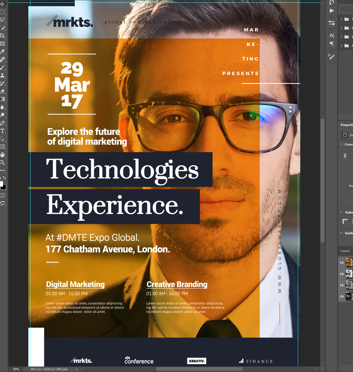Select the Horizontal Type tool
The height and width of the screenshot is (372, 353).
[2, 131]
